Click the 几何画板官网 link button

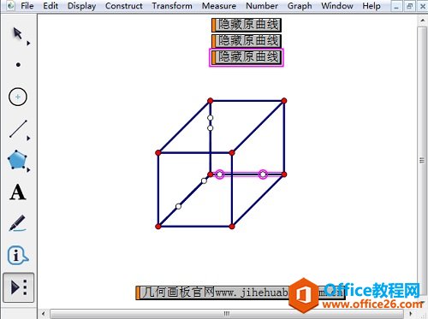[241, 292]
